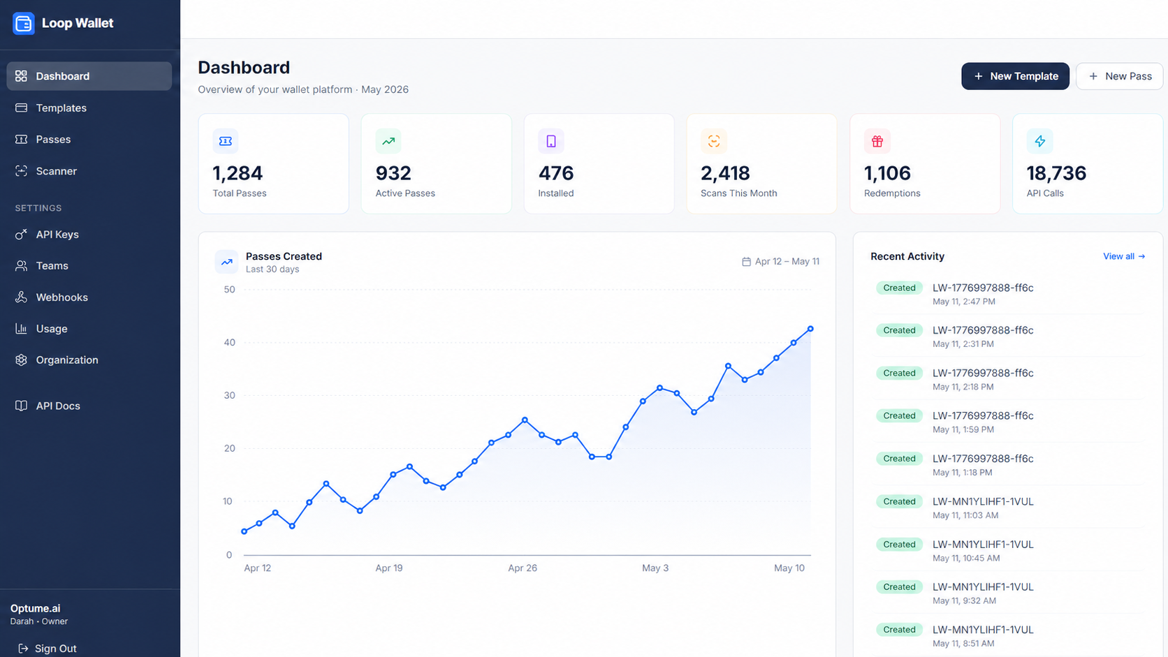Click the Passes Created chart title
Viewport: 1168px width, 657px height.
pos(284,256)
